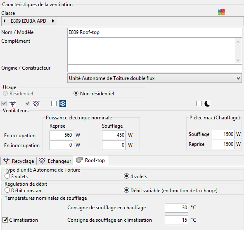Click the Nom / Modèle text field
The height and width of the screenshot is (230, 244).
pyautogui.click(x=155, y=32)
